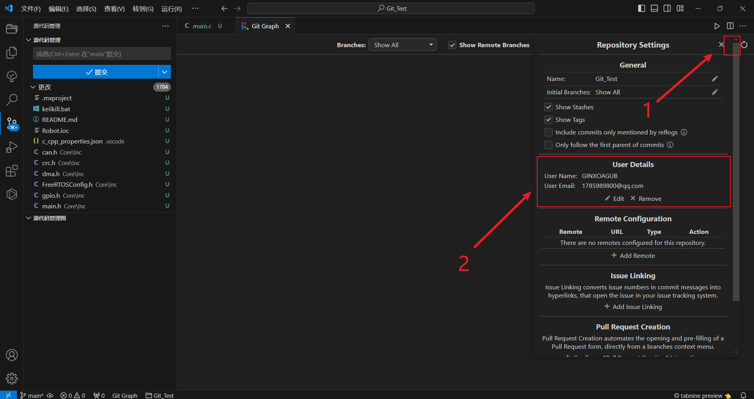Open Run and Debug view
The height and width of the screenshot is (399, 754).
[x=12, y=147]
